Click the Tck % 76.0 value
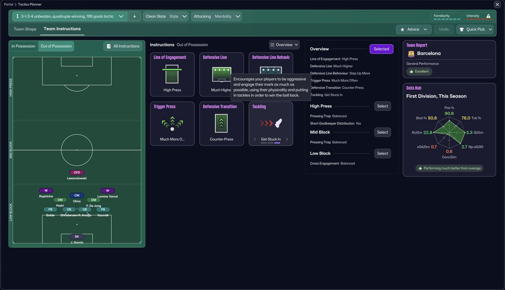The width and height of the screenshot is (505, 290). (x=465, y=118)
